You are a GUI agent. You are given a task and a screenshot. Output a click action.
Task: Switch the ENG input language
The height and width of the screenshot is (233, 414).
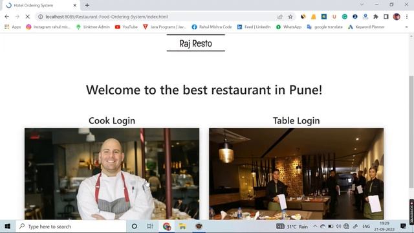366,227
